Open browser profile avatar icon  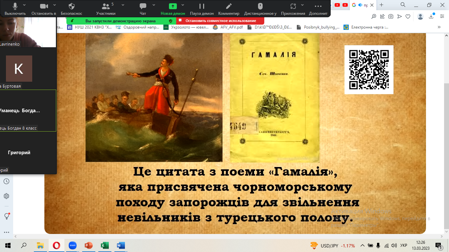[420, 16]
